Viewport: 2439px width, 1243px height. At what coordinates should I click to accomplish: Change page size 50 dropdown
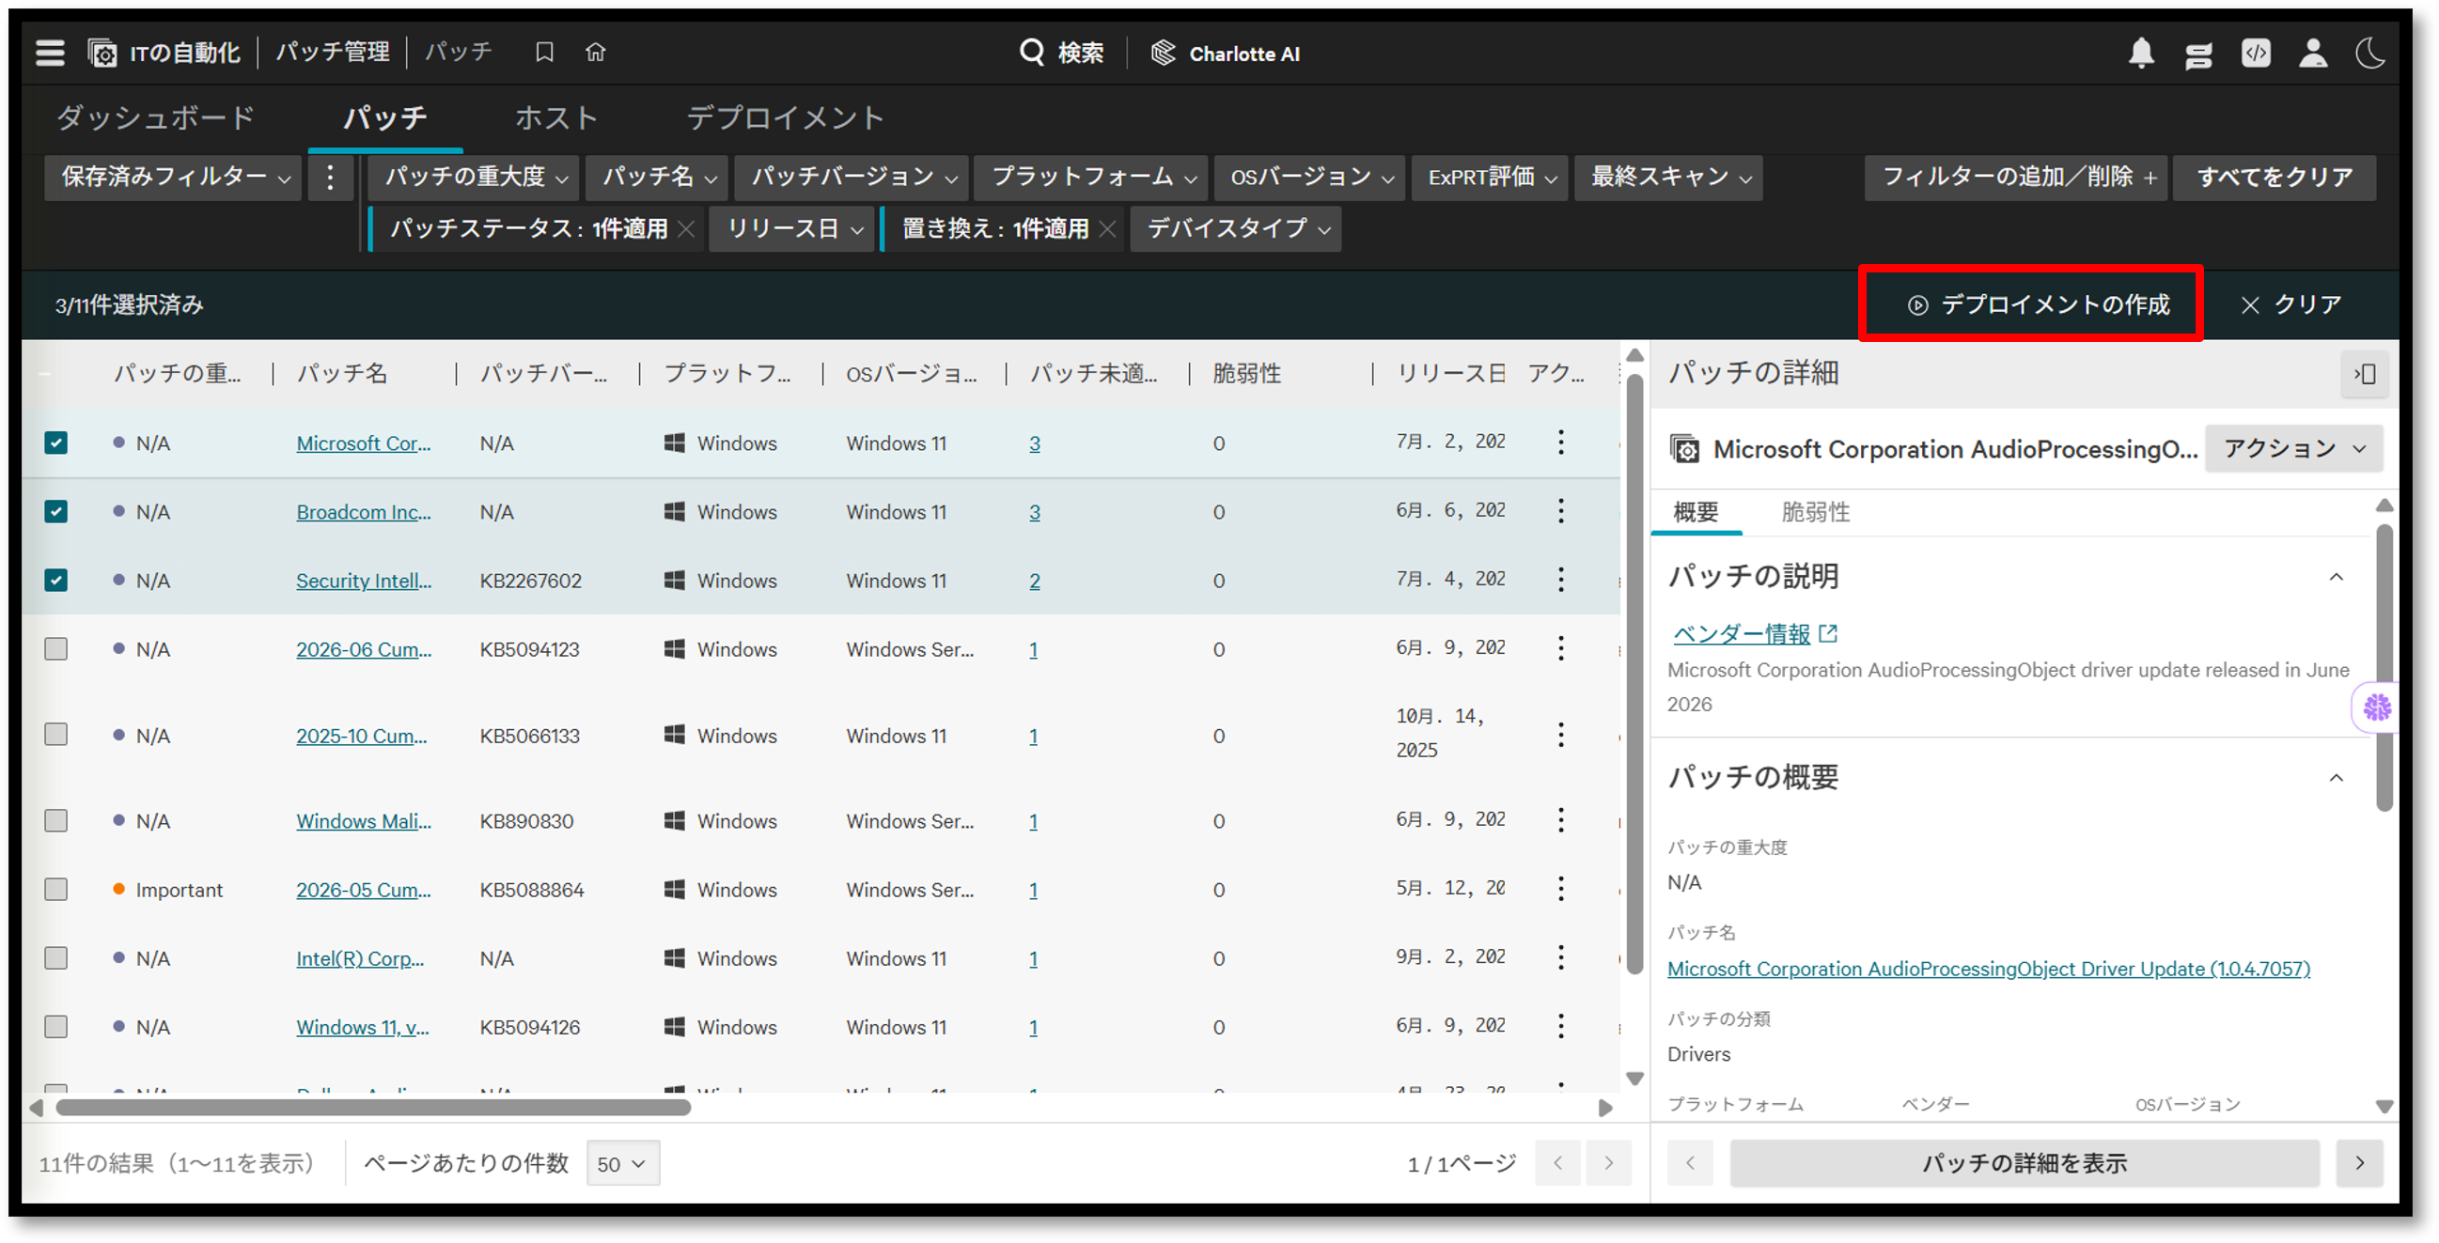pyautogui.click(x=623, y=1163)
